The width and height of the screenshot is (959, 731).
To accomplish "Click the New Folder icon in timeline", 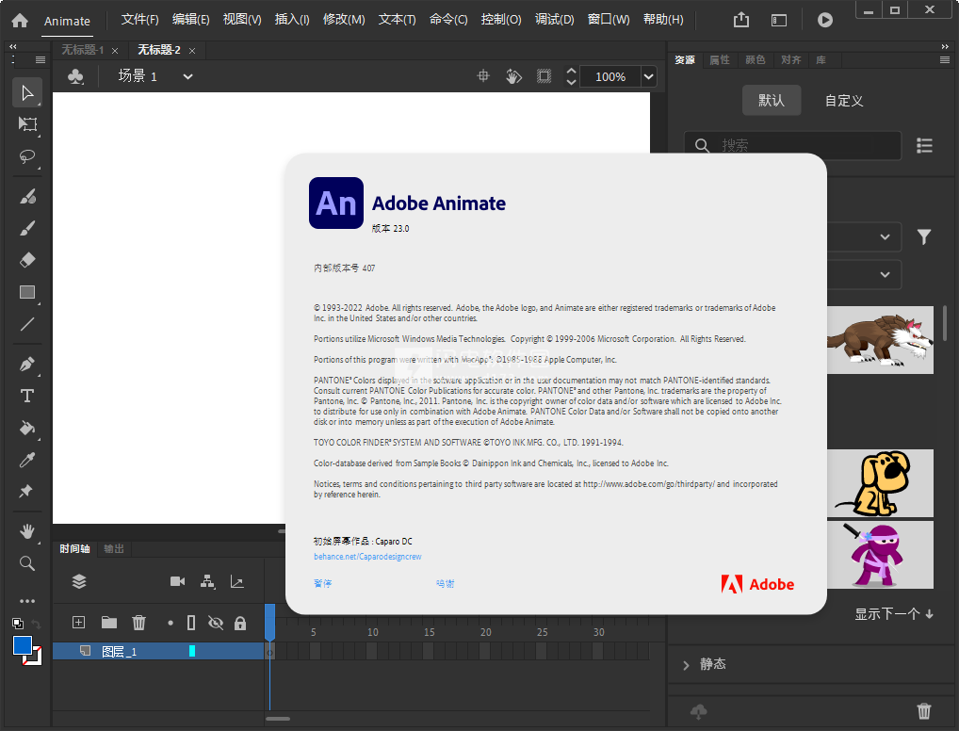I will coord(109,623).
